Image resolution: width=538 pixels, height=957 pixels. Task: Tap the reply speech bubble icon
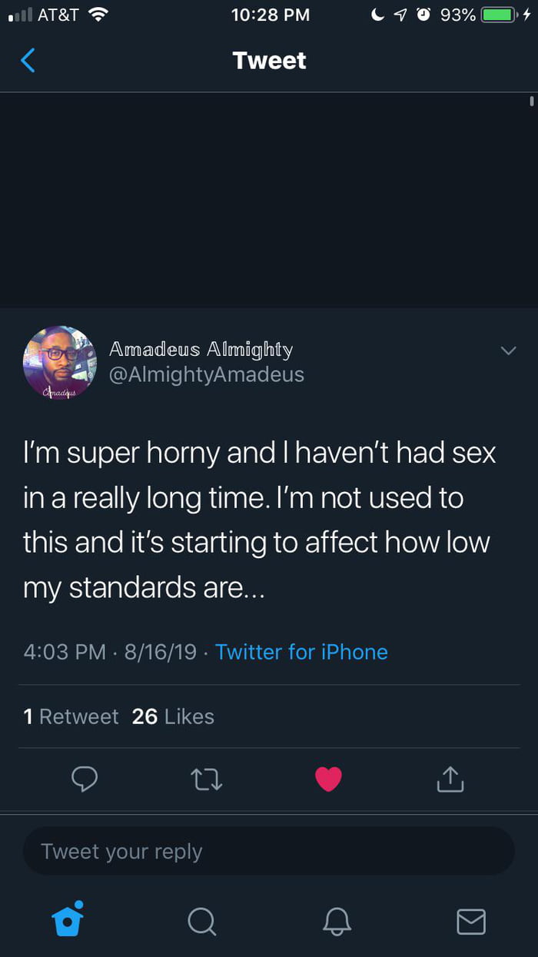[x=85, y=779]
